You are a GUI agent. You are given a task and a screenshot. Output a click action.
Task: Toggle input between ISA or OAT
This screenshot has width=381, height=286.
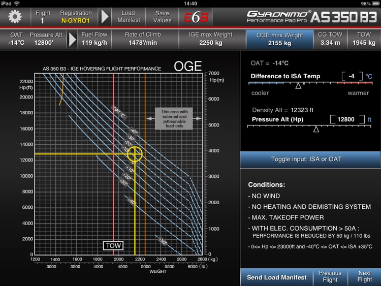click(x=310, y=160)
